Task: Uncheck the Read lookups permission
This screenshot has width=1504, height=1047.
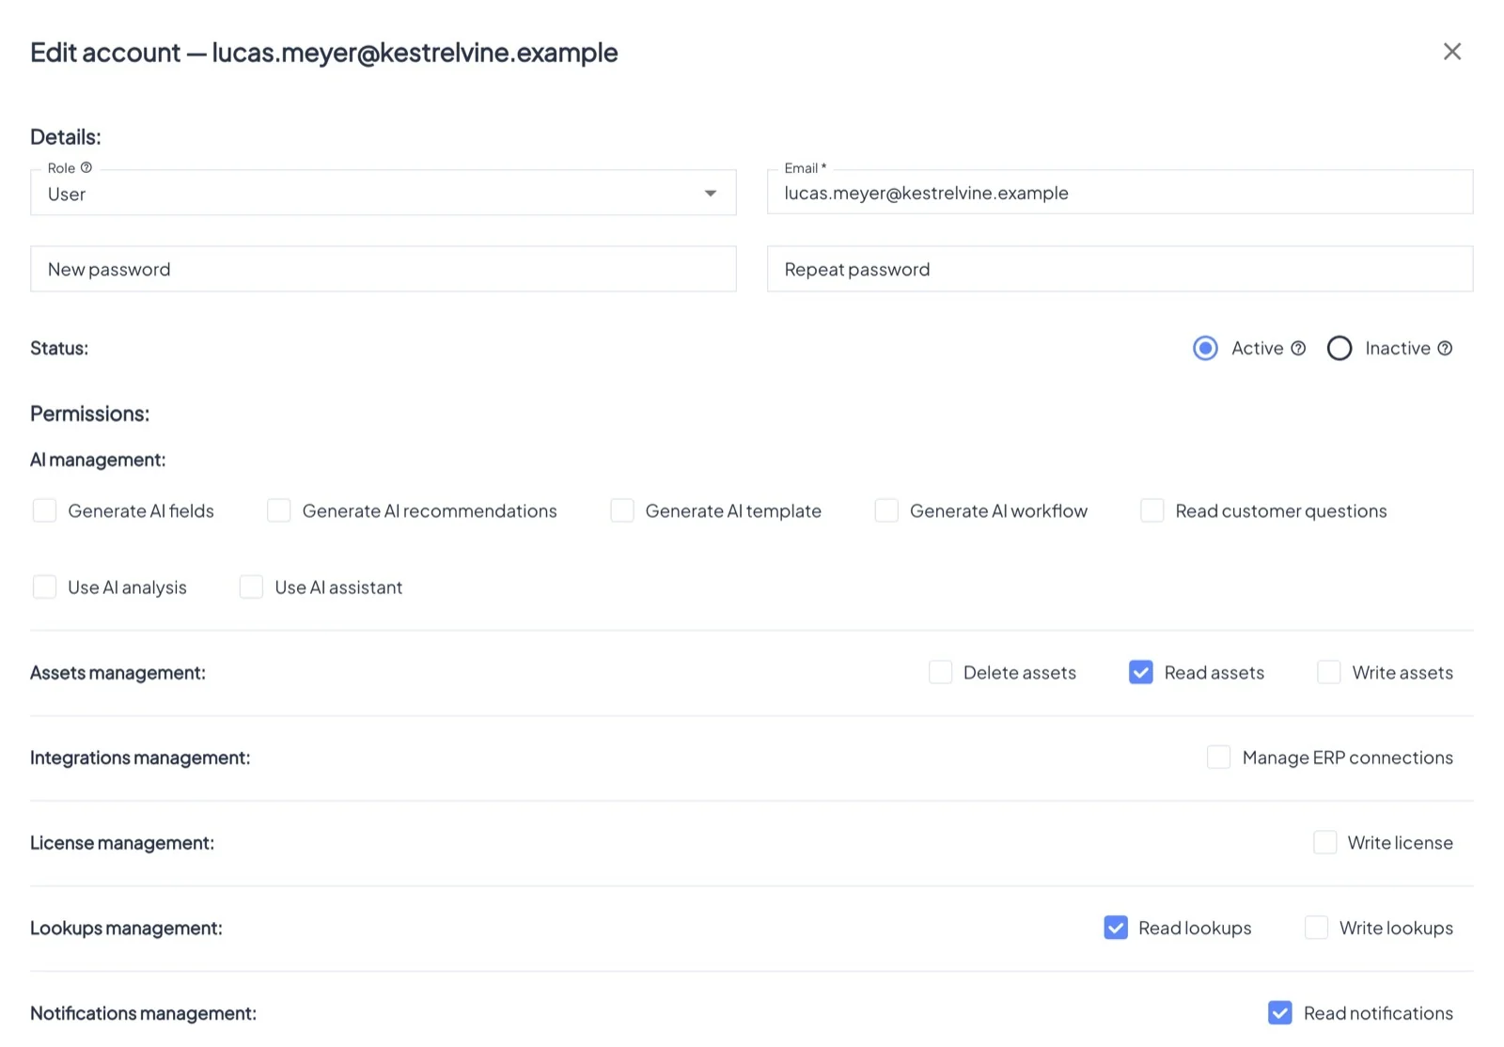Action: coord(1115,928)
